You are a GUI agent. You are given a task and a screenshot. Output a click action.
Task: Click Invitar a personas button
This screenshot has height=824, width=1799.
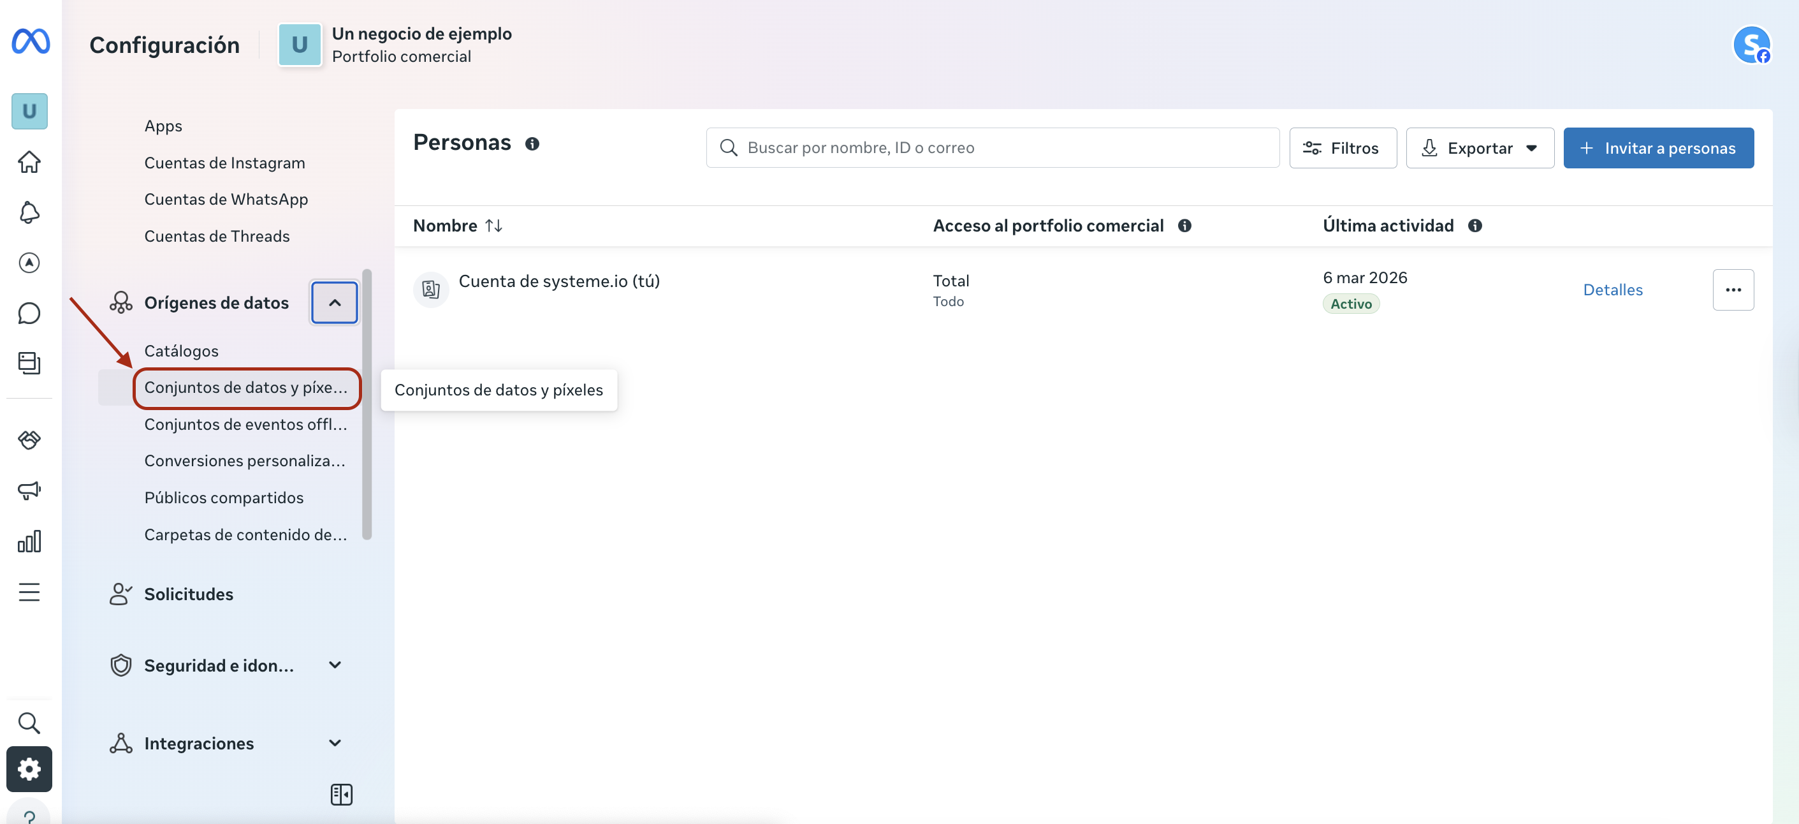[1658, 147]
